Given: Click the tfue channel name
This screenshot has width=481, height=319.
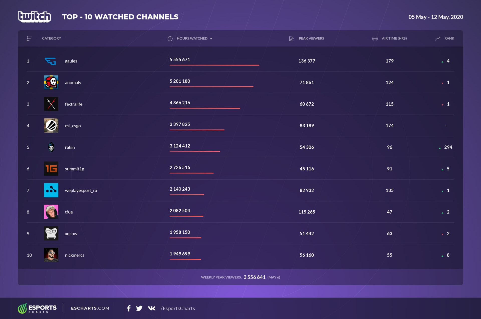Looking at the screenshot, I should pyautogui.click(x=69, y=212).
